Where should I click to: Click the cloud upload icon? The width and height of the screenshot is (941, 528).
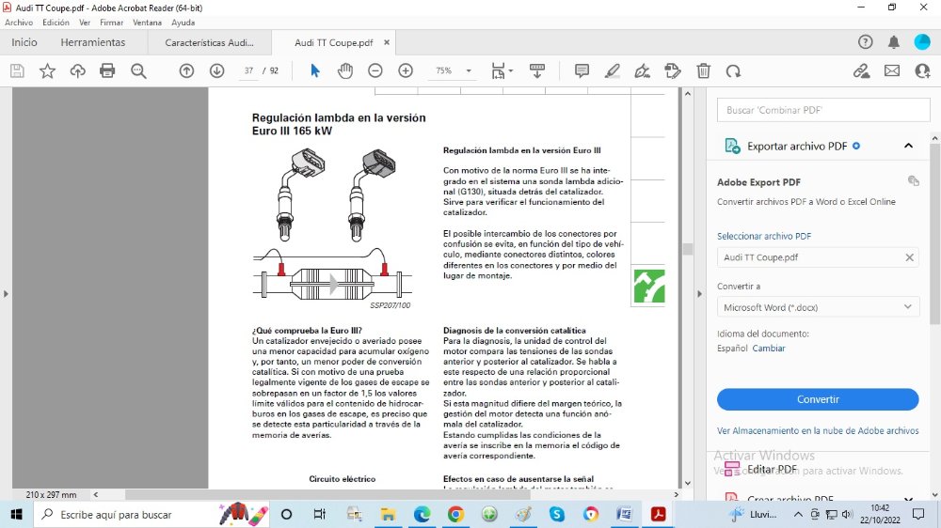[x=77, y=70]
